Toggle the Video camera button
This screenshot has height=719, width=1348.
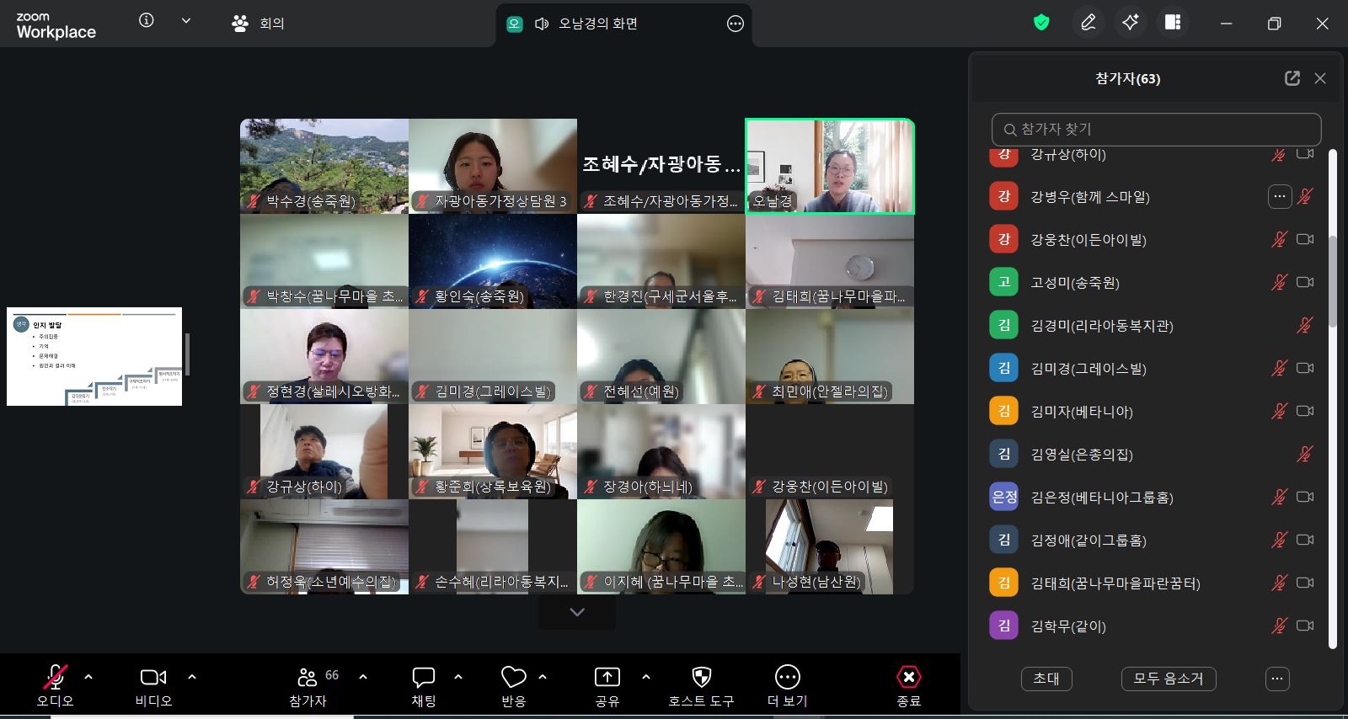pos(153,685)
